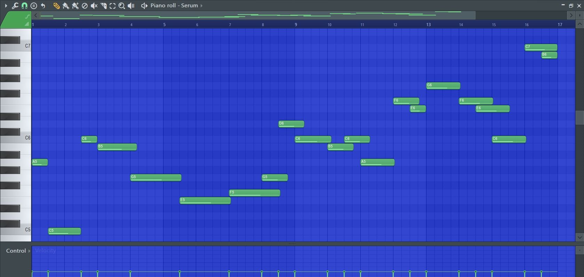
Task: Open the stamp chord selector
Action: click(34, 6)
